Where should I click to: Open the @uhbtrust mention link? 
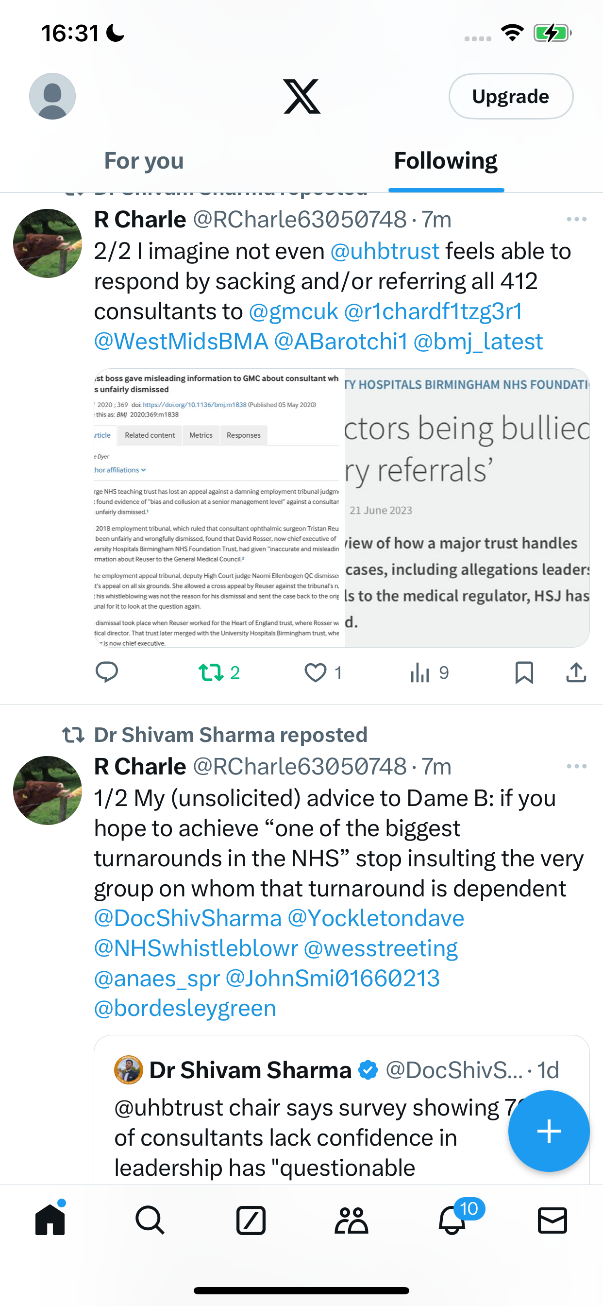click(385, 251)
